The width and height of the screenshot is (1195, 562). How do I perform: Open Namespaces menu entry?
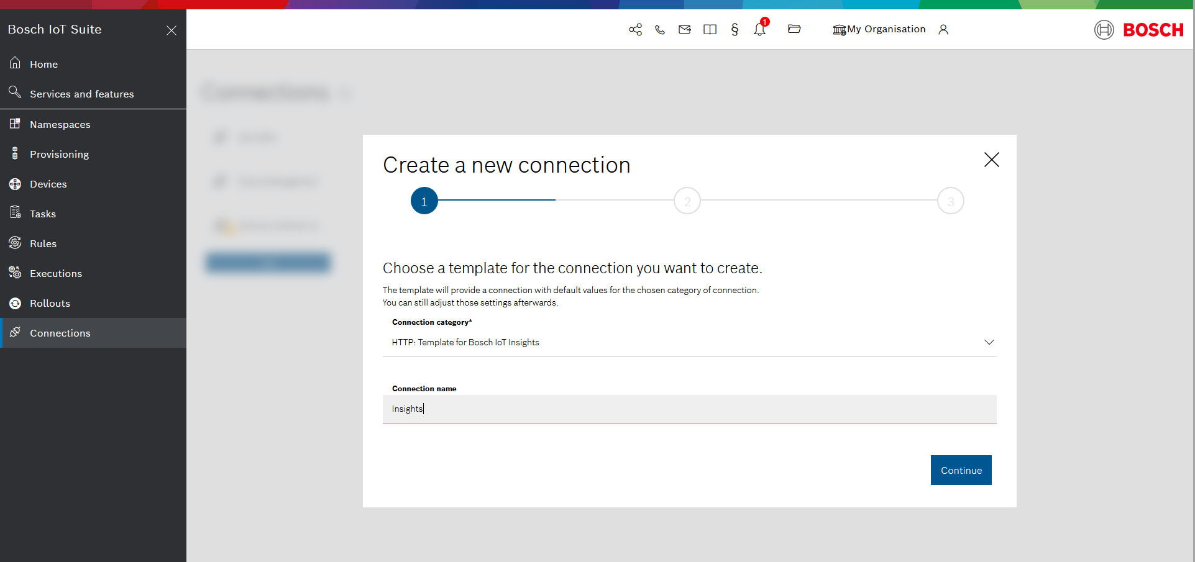[x=93, y=124]
